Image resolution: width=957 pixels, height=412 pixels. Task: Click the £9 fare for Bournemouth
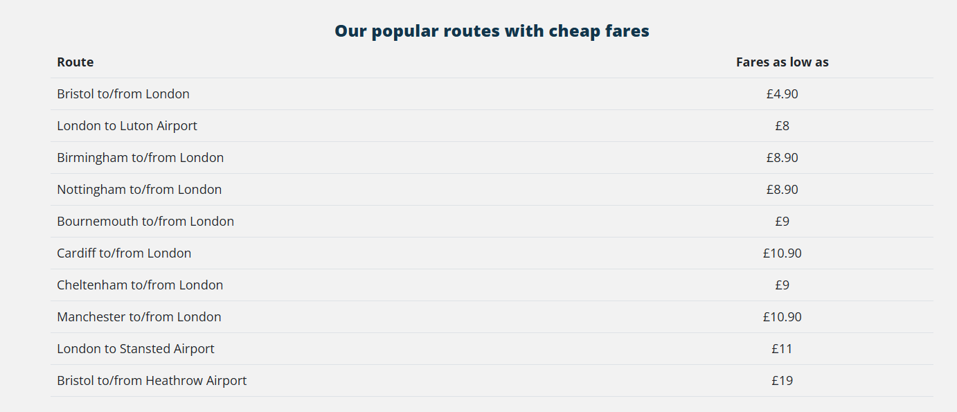pyautogui.click(x=782, y=222)
